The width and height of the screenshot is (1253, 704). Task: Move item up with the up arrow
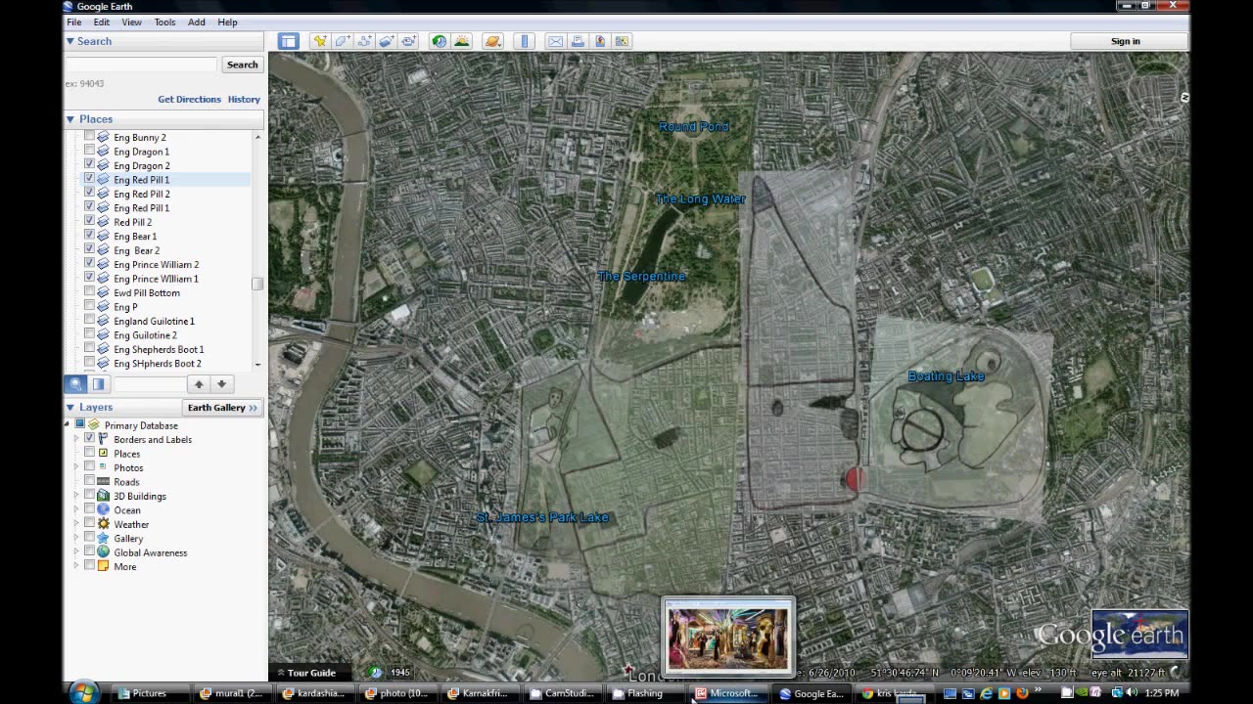point(199,384)
